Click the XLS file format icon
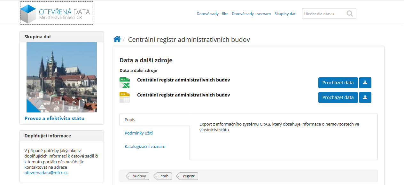 point(124,83)
